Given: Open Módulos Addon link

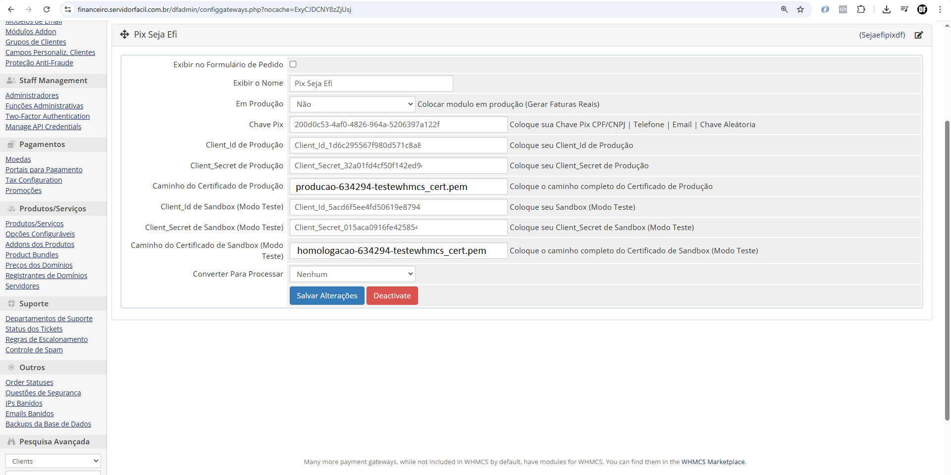Looking at the screenshot, I should [31, 32].
